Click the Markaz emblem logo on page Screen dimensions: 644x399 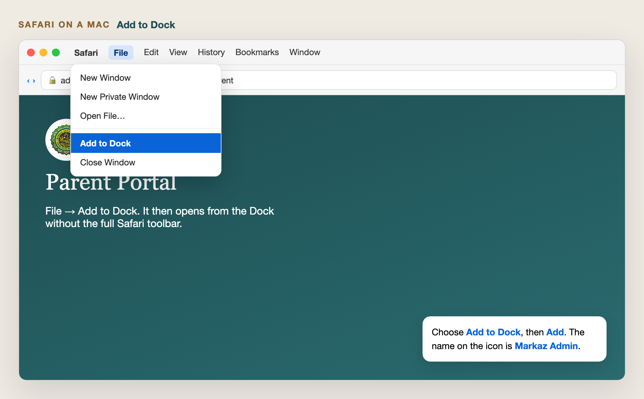pyautogui.click(x=58, y=140)
